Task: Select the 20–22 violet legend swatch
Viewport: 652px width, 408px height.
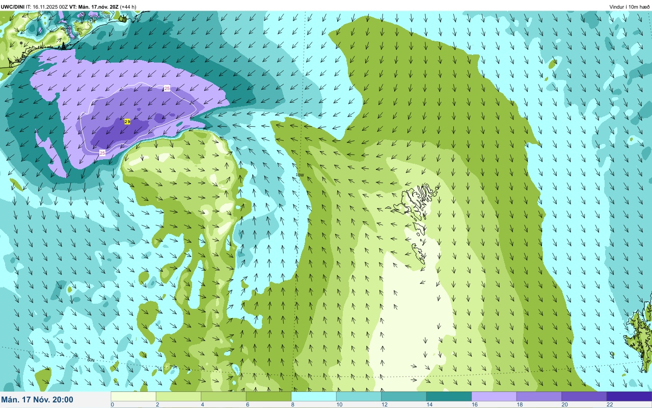Action: [584, 396]
